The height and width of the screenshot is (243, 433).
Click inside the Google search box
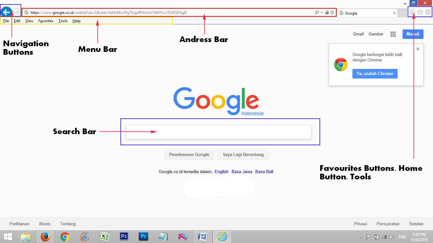(219, 132)
